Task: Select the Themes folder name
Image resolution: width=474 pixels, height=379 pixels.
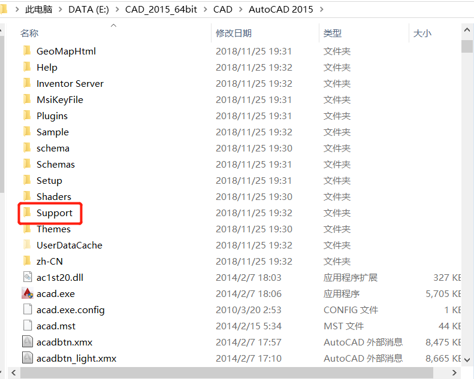Action: (53, 229)
